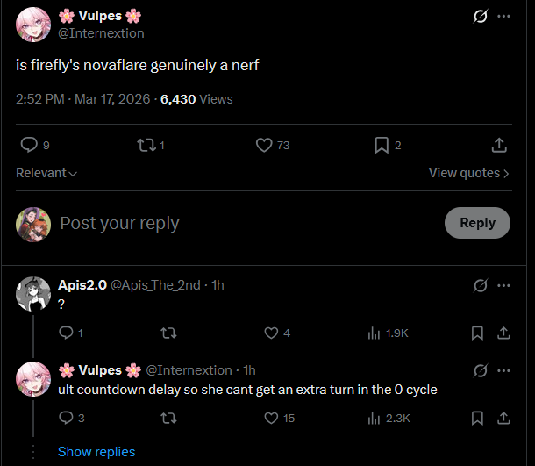Click the Reply button

tap(477, 223)
